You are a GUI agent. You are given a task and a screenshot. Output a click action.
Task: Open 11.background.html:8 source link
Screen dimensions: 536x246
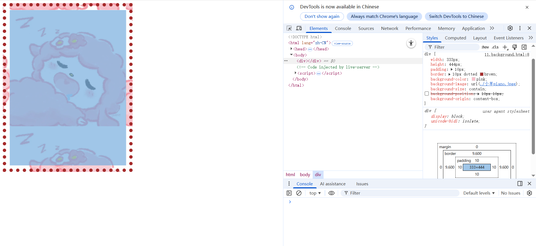[507, 55]
